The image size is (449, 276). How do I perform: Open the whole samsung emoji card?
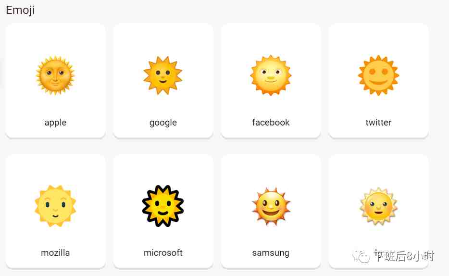[x=271, y=211]
